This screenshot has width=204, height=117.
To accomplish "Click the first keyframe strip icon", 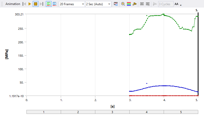I will (142, 4).
